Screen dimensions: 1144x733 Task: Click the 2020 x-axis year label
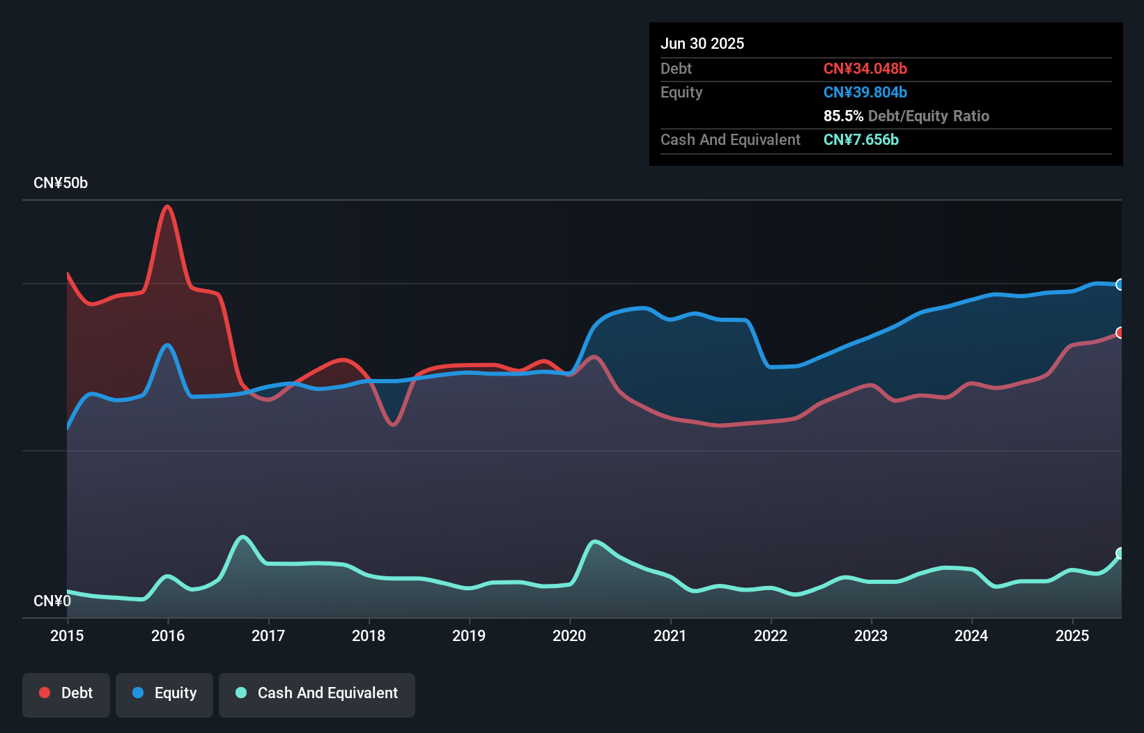tap(569, 635)
